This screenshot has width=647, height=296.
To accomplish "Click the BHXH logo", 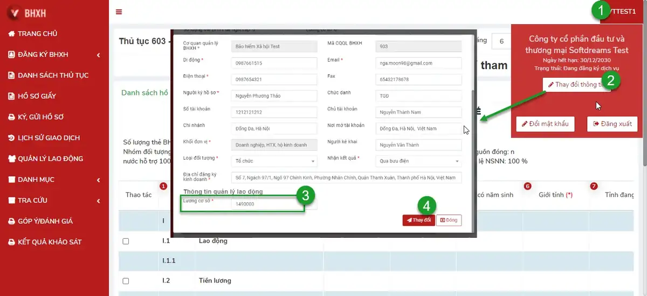I will coord(27,12).
